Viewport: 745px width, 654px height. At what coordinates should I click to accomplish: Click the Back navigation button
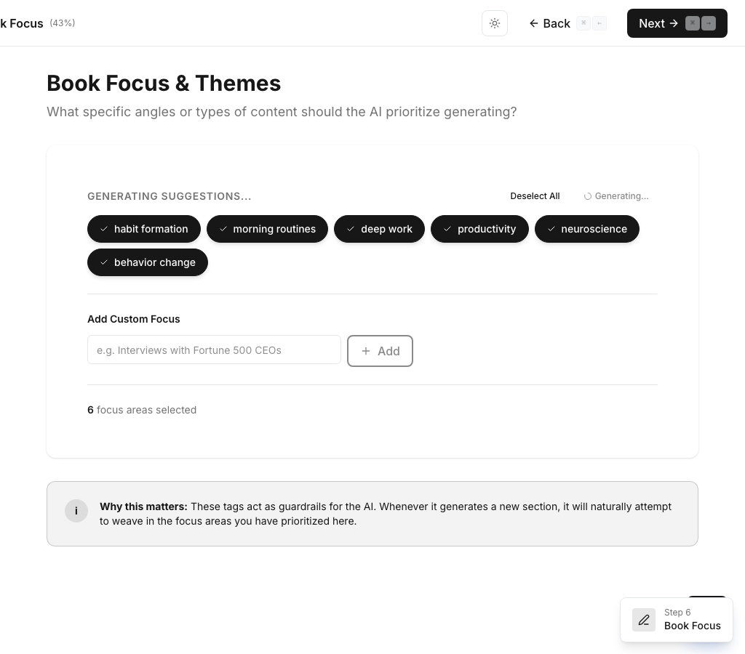click(x=549, y=23)
